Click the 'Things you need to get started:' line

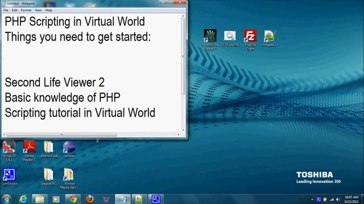(x=78, y=37)
